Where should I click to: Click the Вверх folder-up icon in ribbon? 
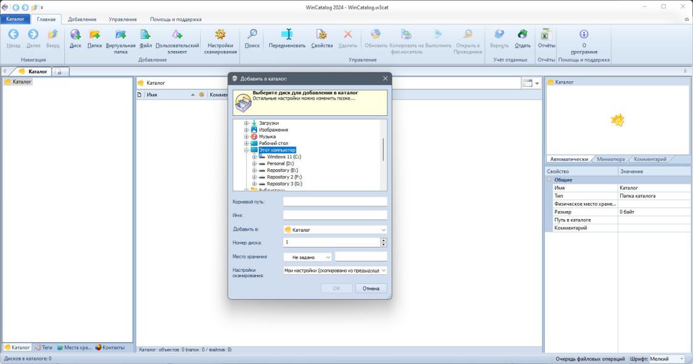[x=53, y=34]
